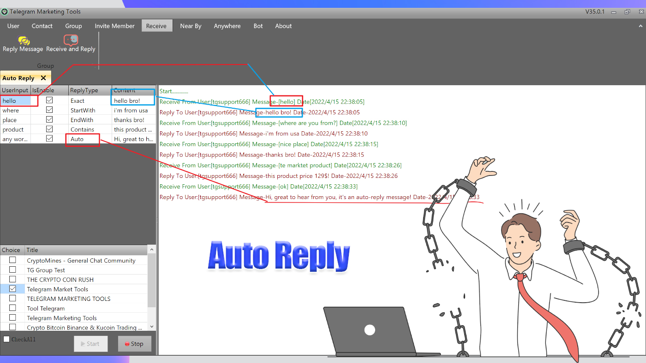Click the Telegram Marketing Tools logo

(5, 12)
